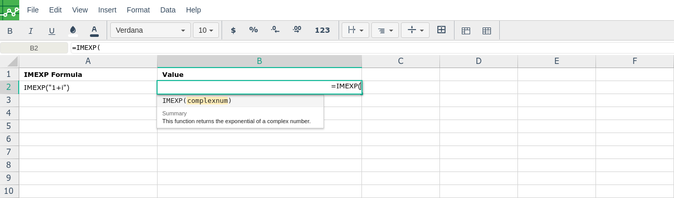Viewport: 674px width, 198px height.
Task: Select row 5 header
Action: coord(9,126)
